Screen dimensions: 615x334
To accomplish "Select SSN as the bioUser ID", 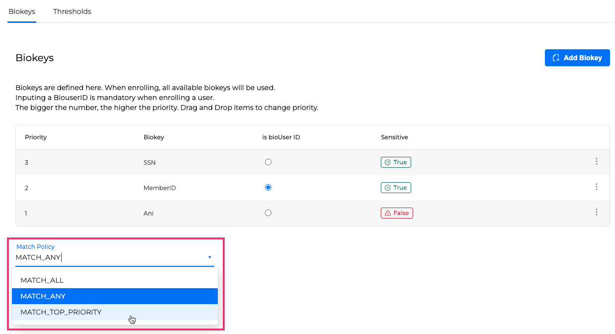I will pos(268,162).
